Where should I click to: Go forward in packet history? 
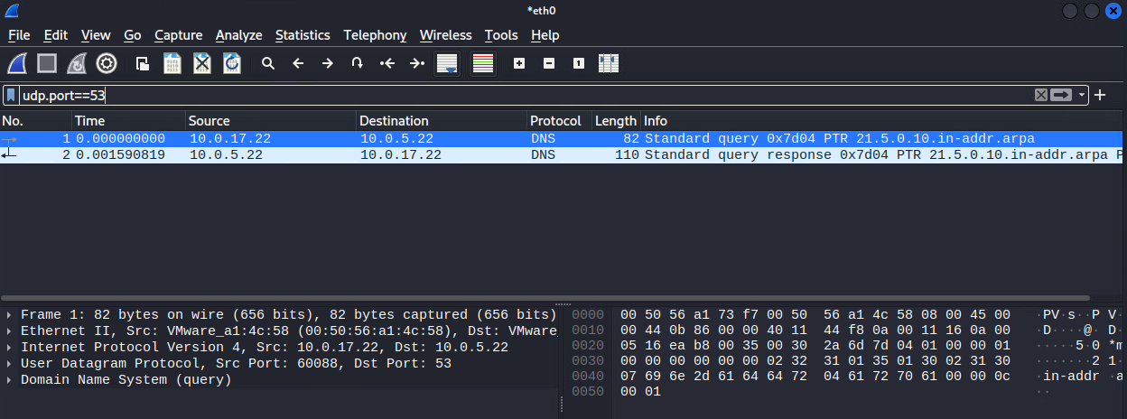(x=328, y=63)
